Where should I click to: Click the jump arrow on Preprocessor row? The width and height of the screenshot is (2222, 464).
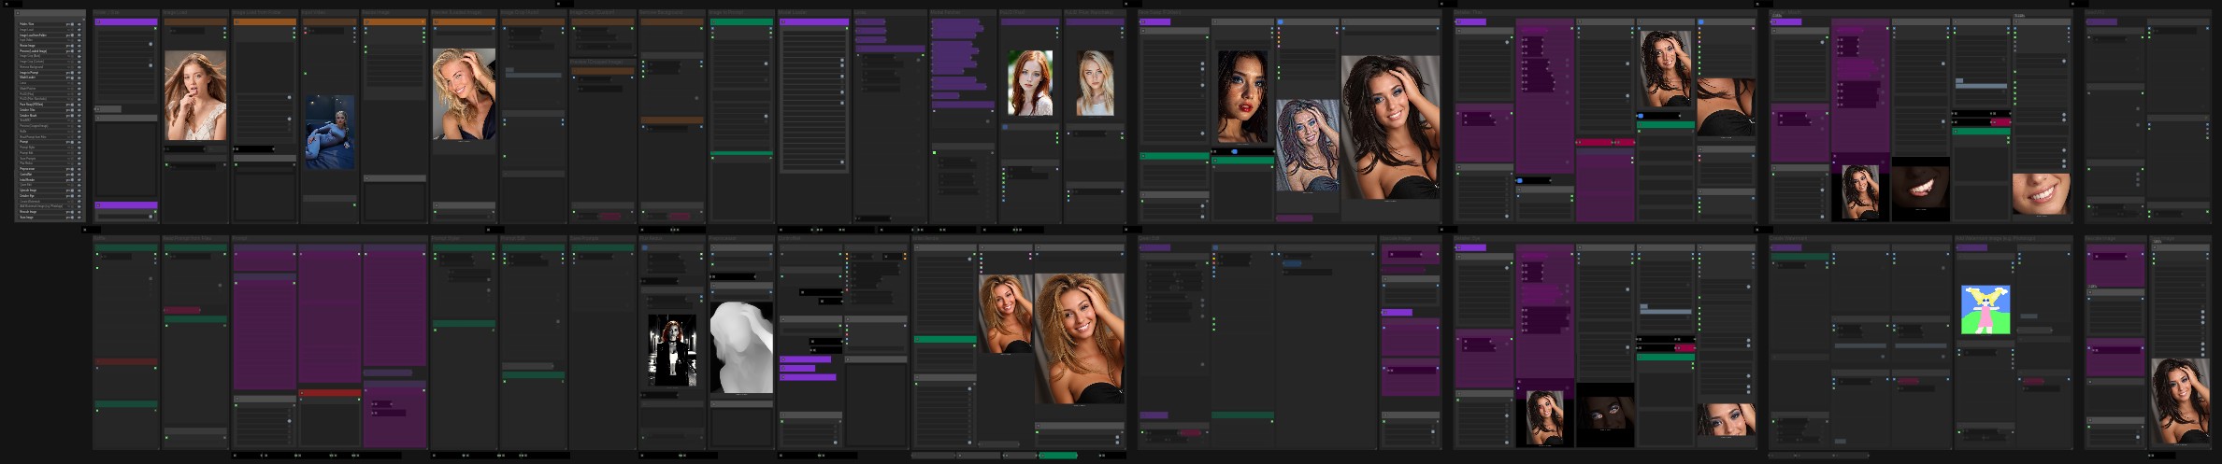coord(80,168)
